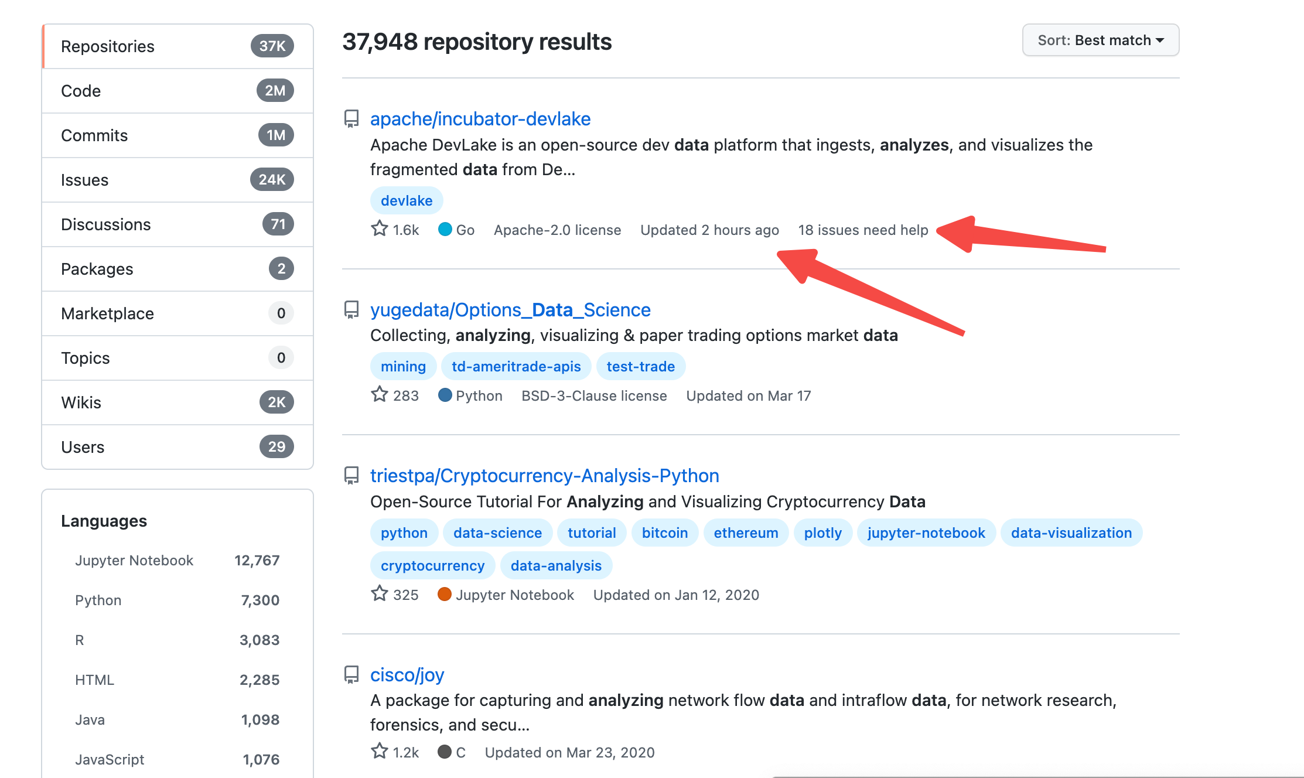Click the star icon for Cryptocurrency-Analysis-Python

pos(380,593)
